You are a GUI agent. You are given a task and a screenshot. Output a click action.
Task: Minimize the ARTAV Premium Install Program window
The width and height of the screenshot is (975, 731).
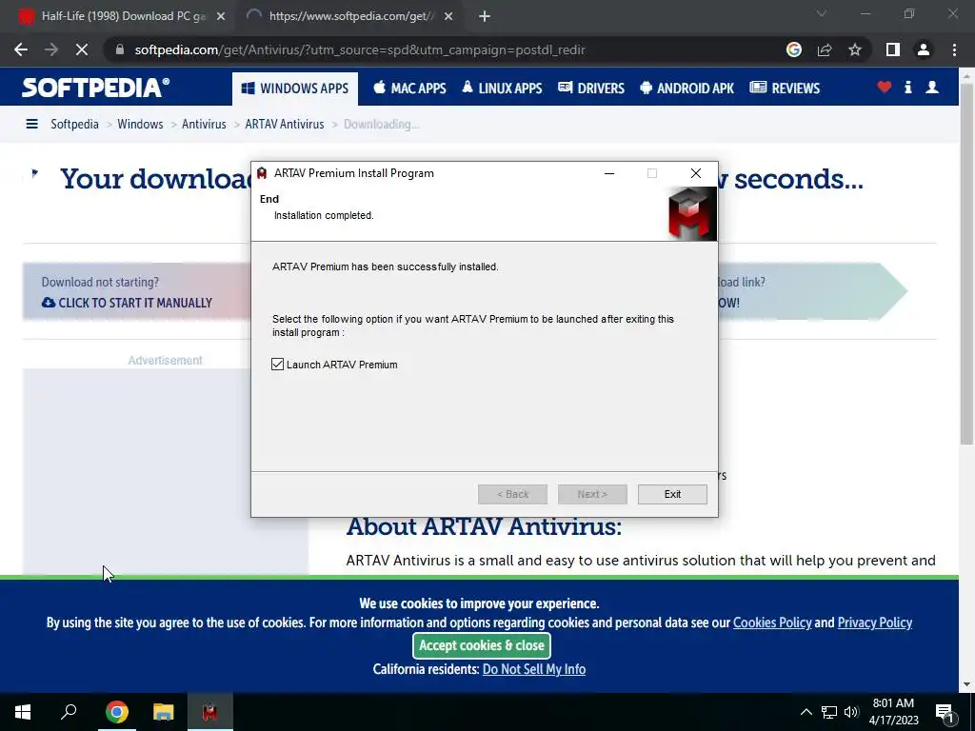click(x=609, y=173)
